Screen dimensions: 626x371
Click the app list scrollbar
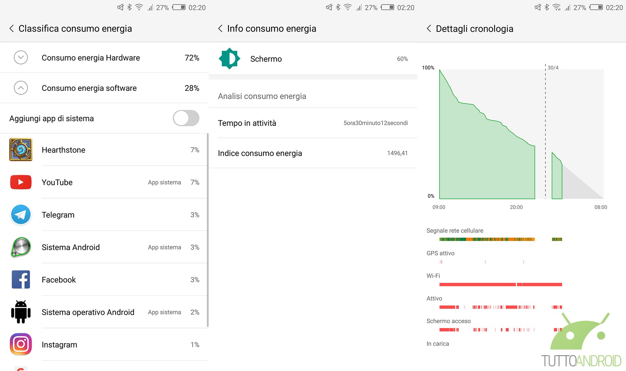click(x=208, y=230)
